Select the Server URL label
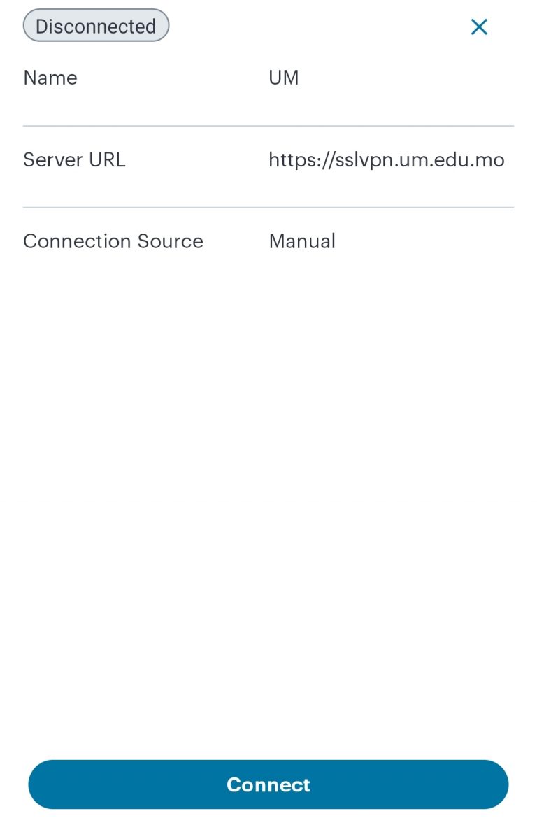This screenshot has width=537, height=818. [x=74, y=159]
